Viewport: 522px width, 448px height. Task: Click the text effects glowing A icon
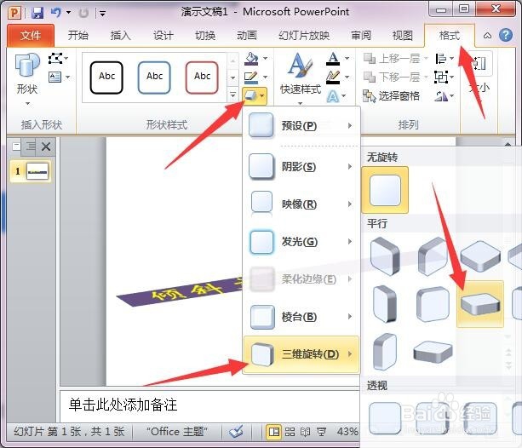click(x=333, y=96)
